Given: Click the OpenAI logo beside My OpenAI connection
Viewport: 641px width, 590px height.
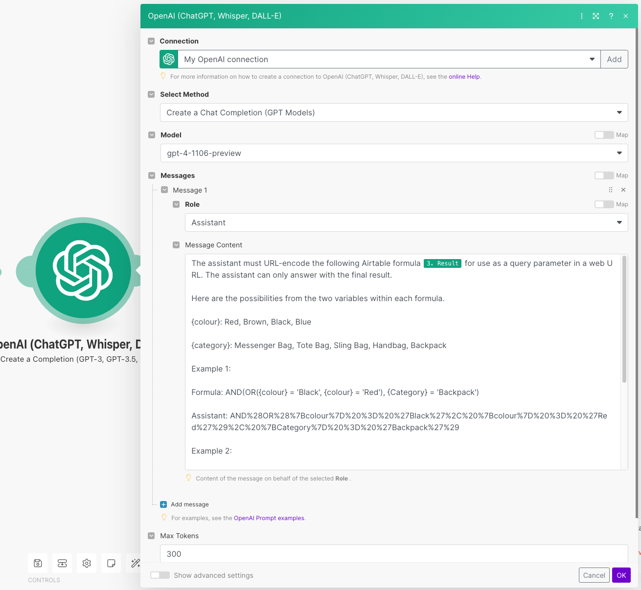Looking at the screenshot, I should 169,59.
